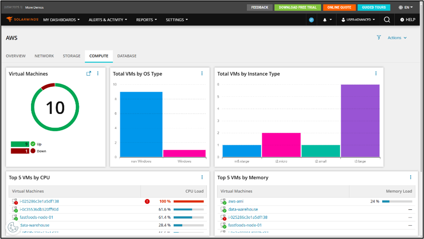Open Virtual Machines widget in new window icon
424x239 pixels.
89,73
